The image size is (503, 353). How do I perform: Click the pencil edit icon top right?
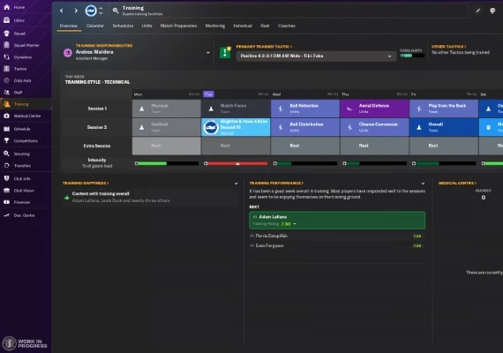coord(477,11)
